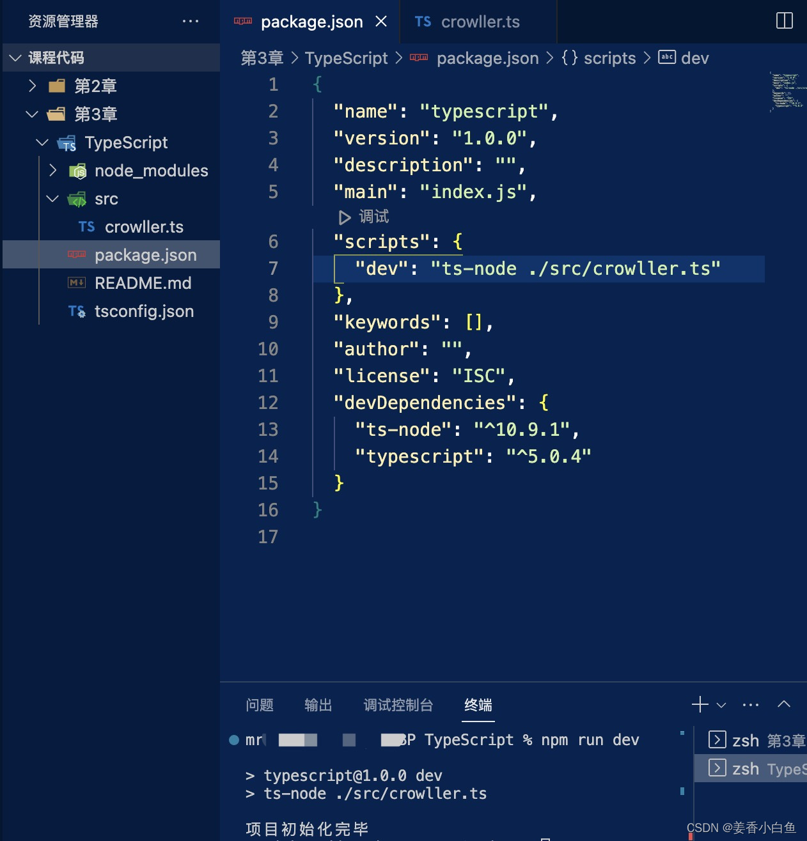Switch to the 调试控制台 panel tab

tap(398, 705)
